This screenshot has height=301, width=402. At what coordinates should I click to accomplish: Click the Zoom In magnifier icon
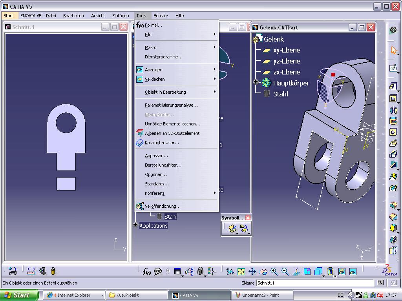[x=274, y=271]
